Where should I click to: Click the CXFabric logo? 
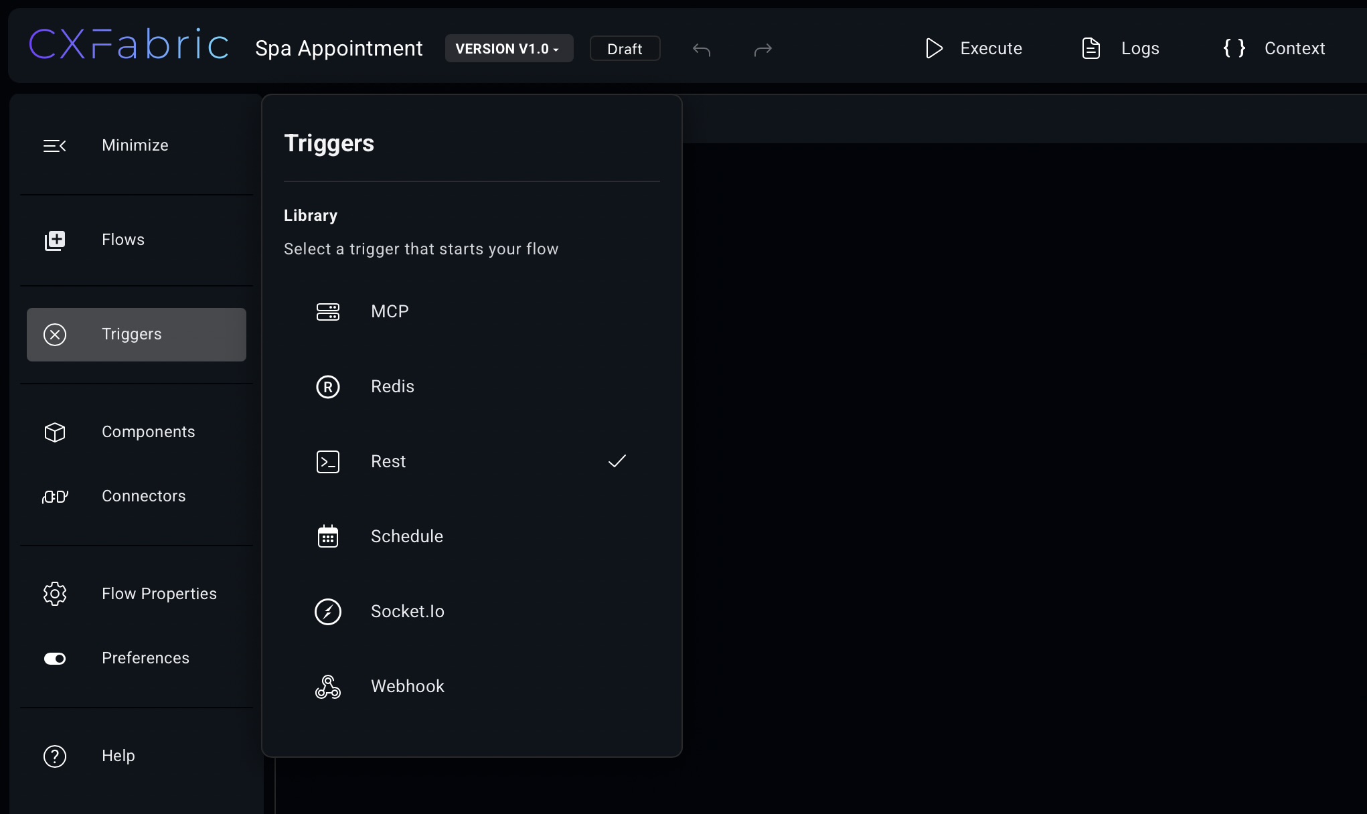(129, 46)
